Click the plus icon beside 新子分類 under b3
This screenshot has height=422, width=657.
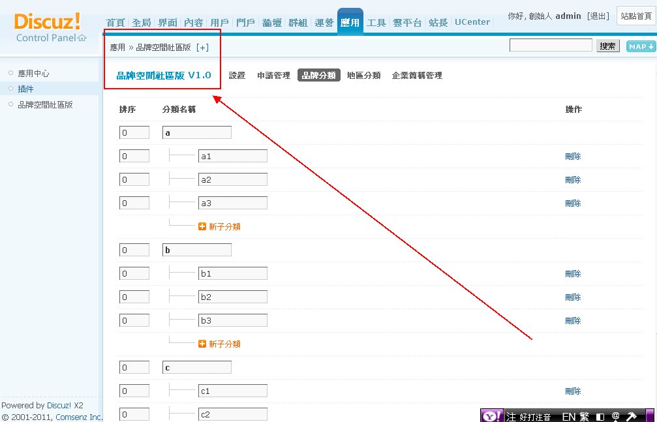[x=202, y=344]
